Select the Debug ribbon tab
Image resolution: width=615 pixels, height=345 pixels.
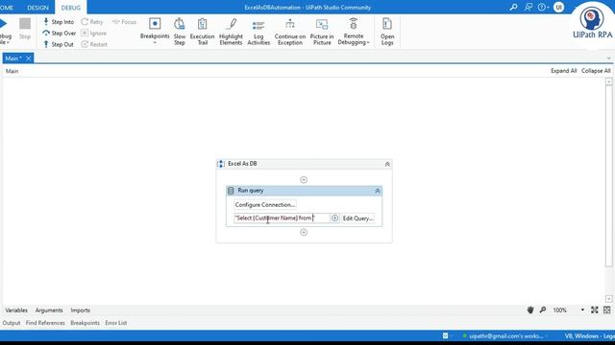70,8
